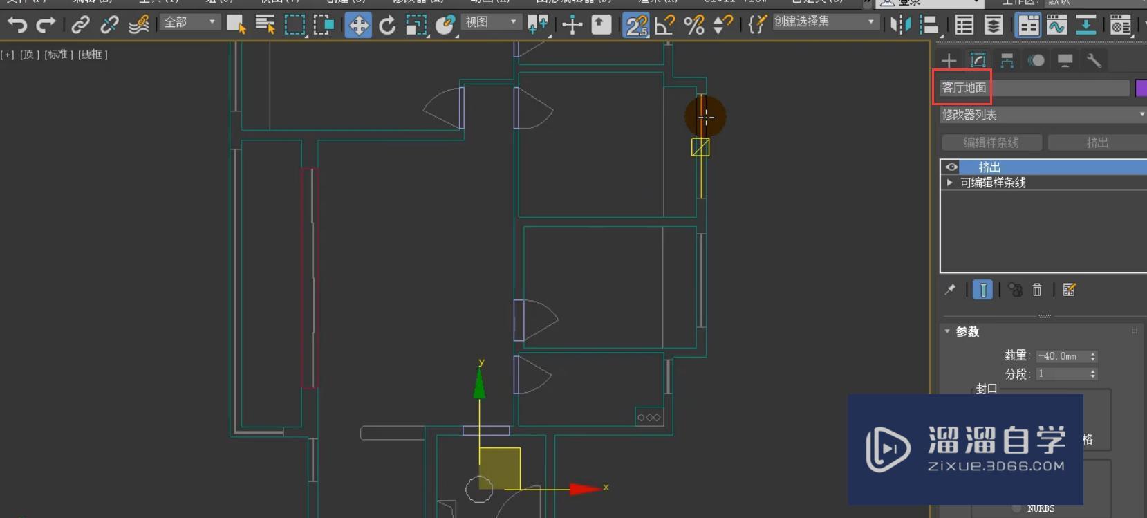Image resolution: width=1147 pixels, height=518 pixels.
Task: Toggle visibility eye of the 挤出 modifier
Action: [951, 167]
